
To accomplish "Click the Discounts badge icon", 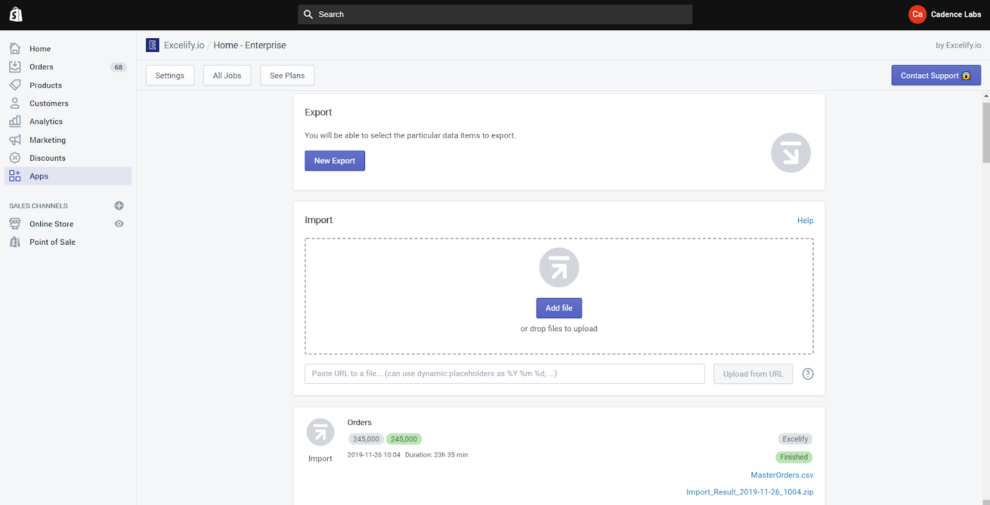I will click(15, 158).
